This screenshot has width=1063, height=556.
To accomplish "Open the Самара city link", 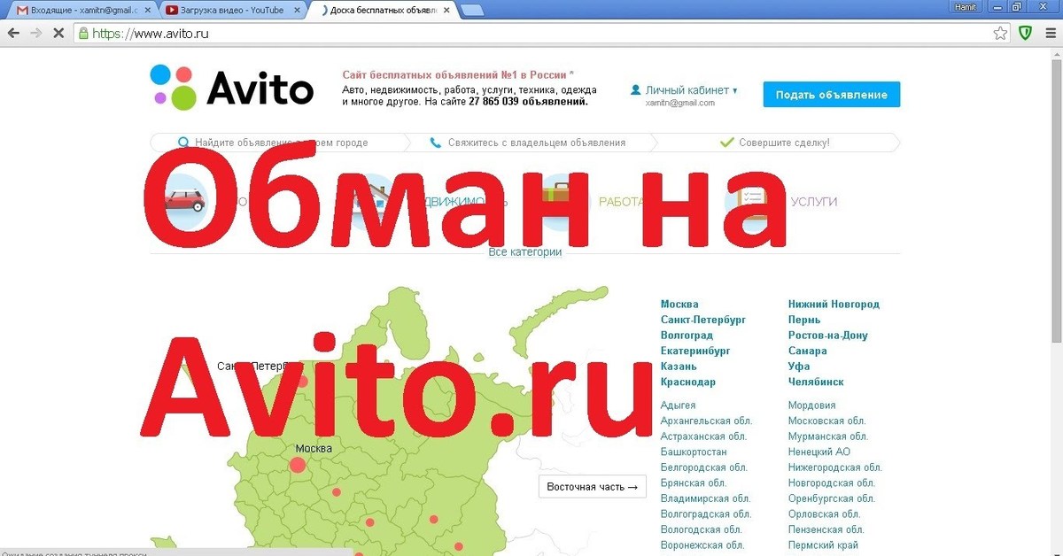I will pyautogui.click(x=808, y=351).
